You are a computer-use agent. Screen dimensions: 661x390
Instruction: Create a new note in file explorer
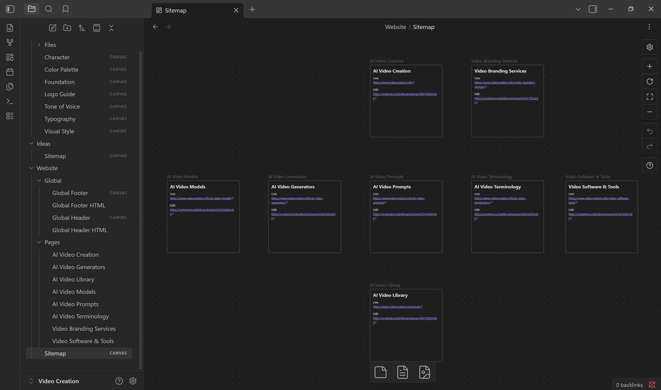(x=52, y=28)
